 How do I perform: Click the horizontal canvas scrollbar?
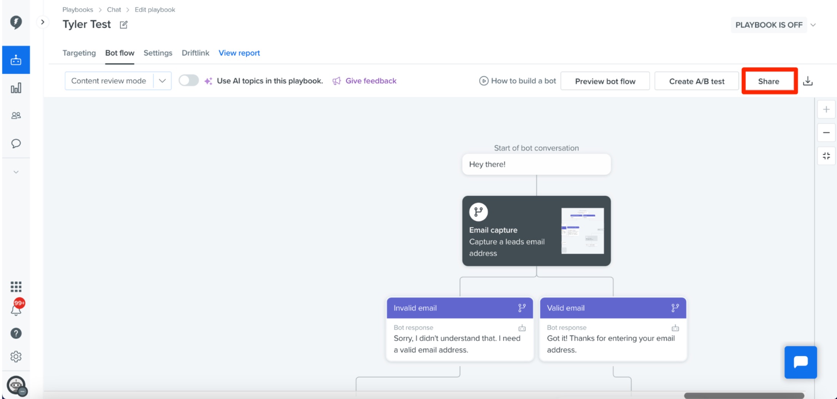744,396
